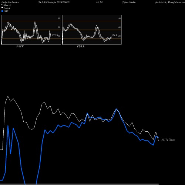Click the MunafaSutra.com site text
Viewport: 185px width, 185px height.
(176, 2)
